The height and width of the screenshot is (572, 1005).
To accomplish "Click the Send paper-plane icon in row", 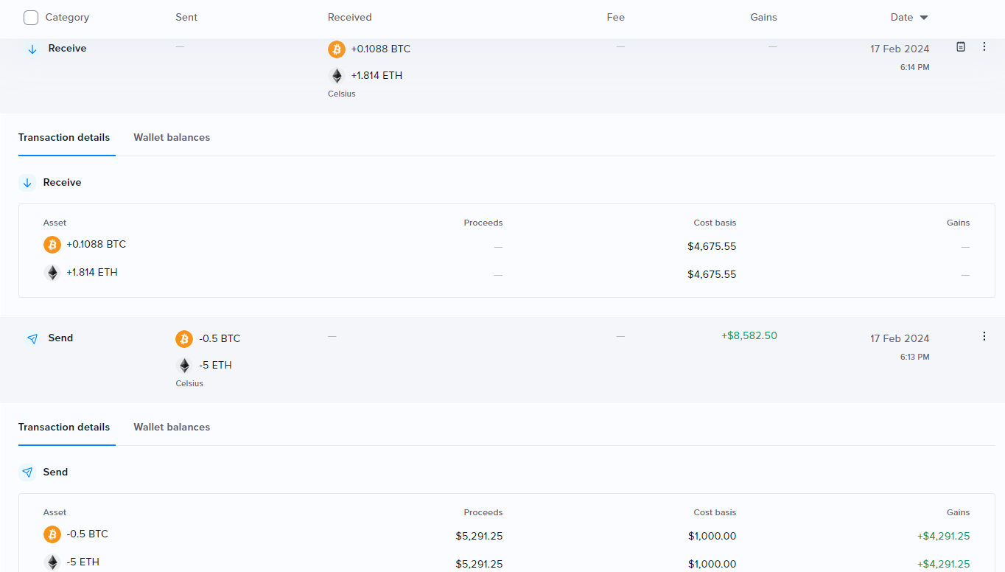I will click(x=32, y=338).
